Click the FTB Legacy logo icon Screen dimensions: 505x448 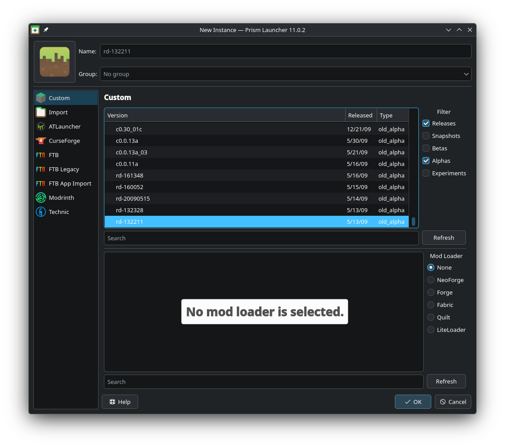click(41, 169)
